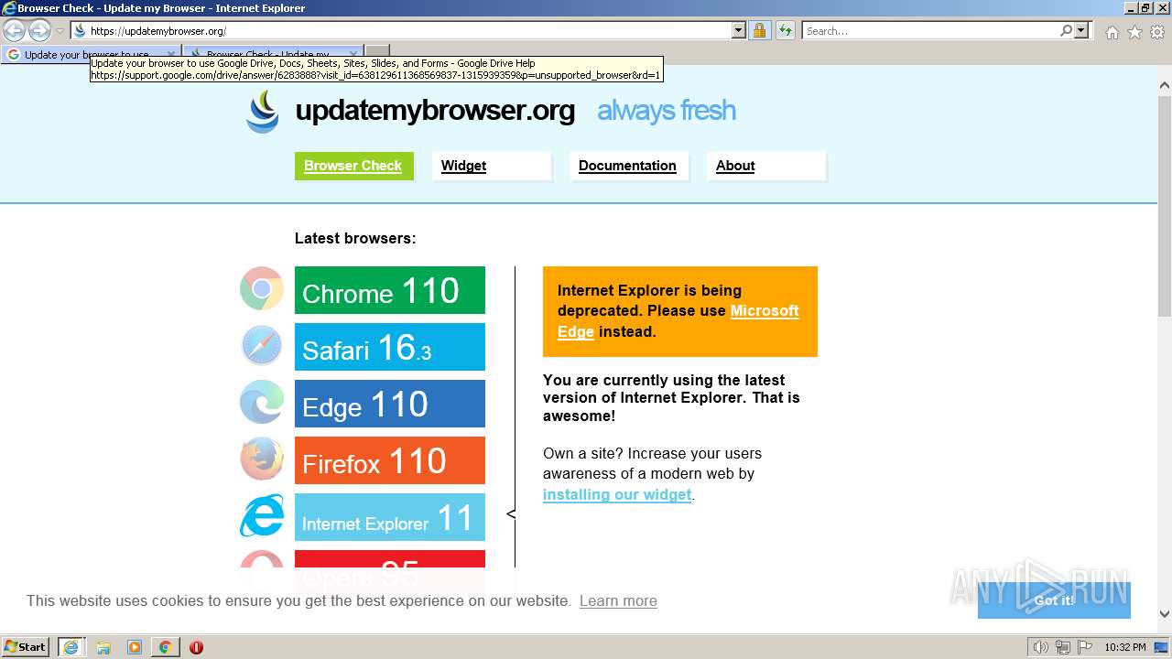The width and height of the screenshot is (1172, 659).
Task: Click the 10:32 PM taskbar clock
Action: 1124,647
